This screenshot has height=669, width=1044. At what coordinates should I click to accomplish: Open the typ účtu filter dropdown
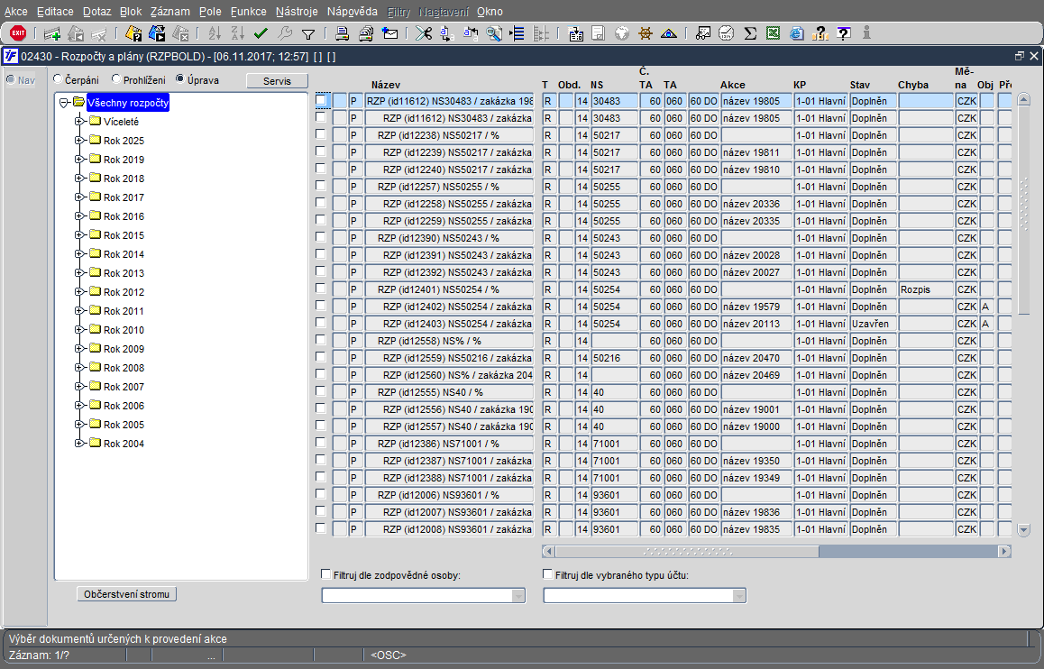click(x=739, y=596)
